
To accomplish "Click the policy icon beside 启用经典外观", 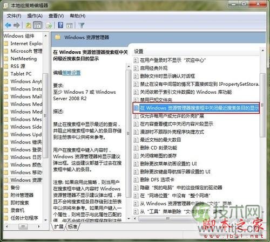I will click(136, 68).
